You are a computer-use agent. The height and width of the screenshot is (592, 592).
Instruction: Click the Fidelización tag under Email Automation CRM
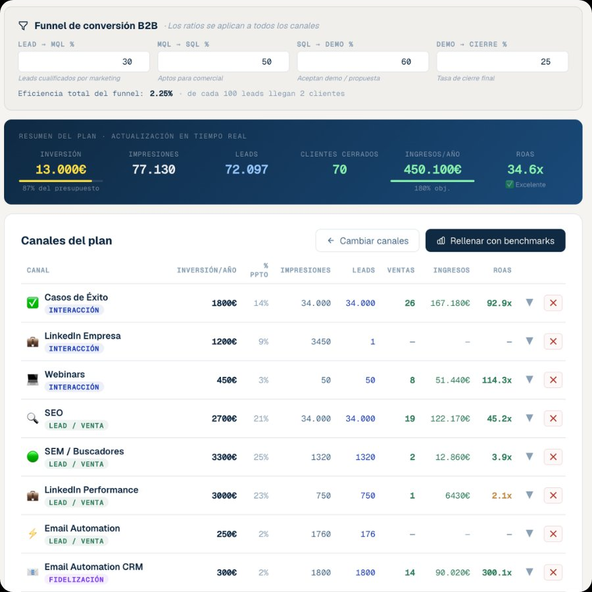(76, 580)
